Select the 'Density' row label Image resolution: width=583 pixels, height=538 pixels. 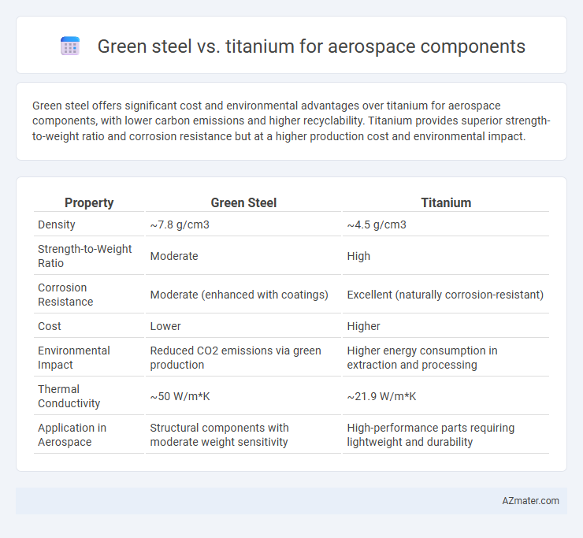pos(57,224)
